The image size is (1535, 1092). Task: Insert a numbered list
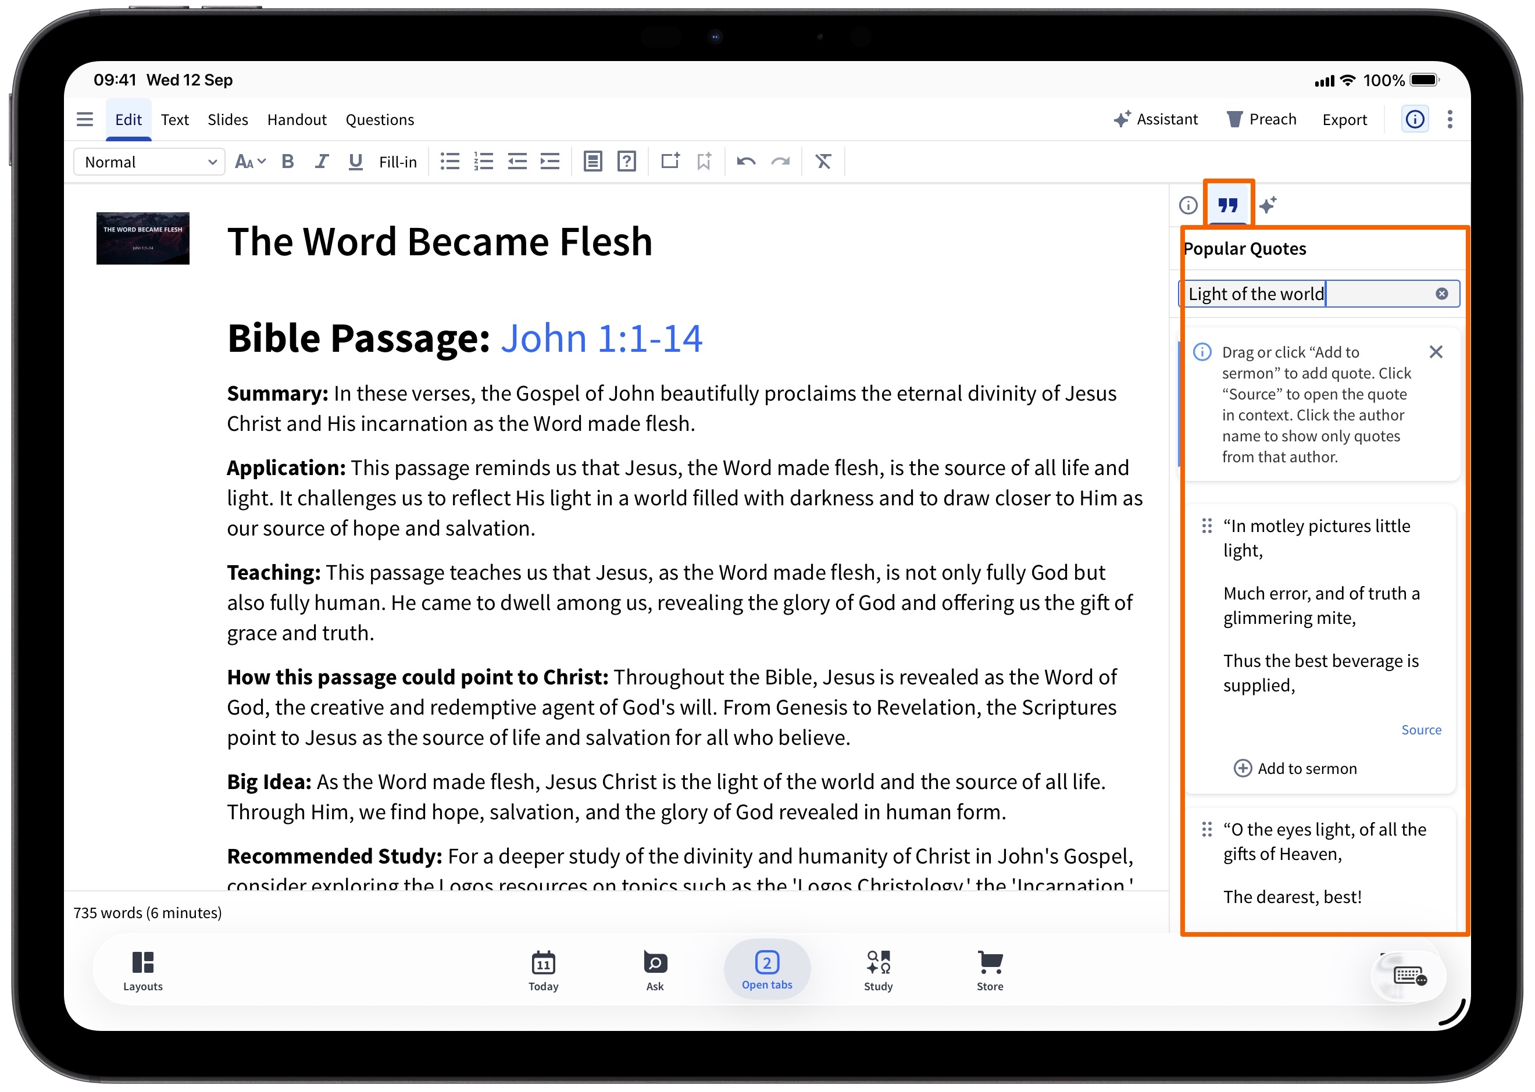[x=483, y=162]
